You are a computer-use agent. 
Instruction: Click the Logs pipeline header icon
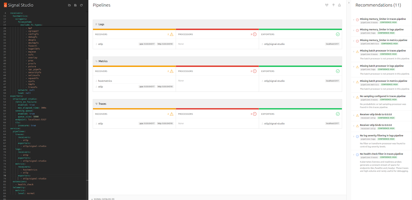click(x=96, y=24)
